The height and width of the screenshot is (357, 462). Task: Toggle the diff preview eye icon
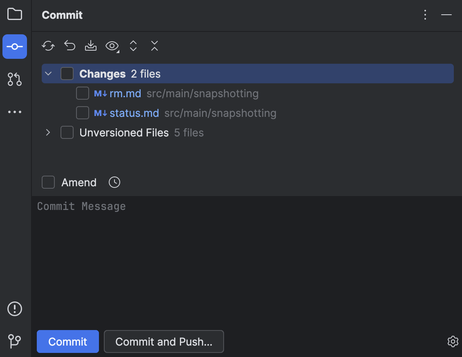click(x=112, y=46)
